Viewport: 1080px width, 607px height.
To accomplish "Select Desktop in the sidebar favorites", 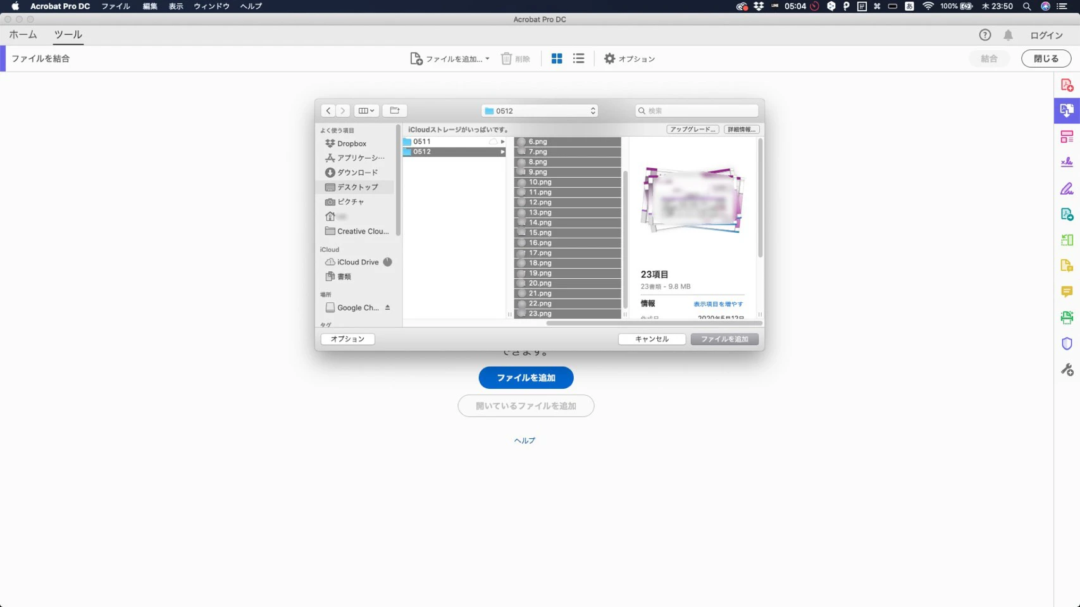I will 355,187.
